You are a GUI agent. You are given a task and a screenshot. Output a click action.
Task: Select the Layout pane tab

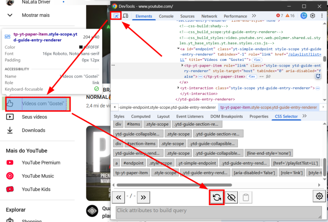(163, 116)
